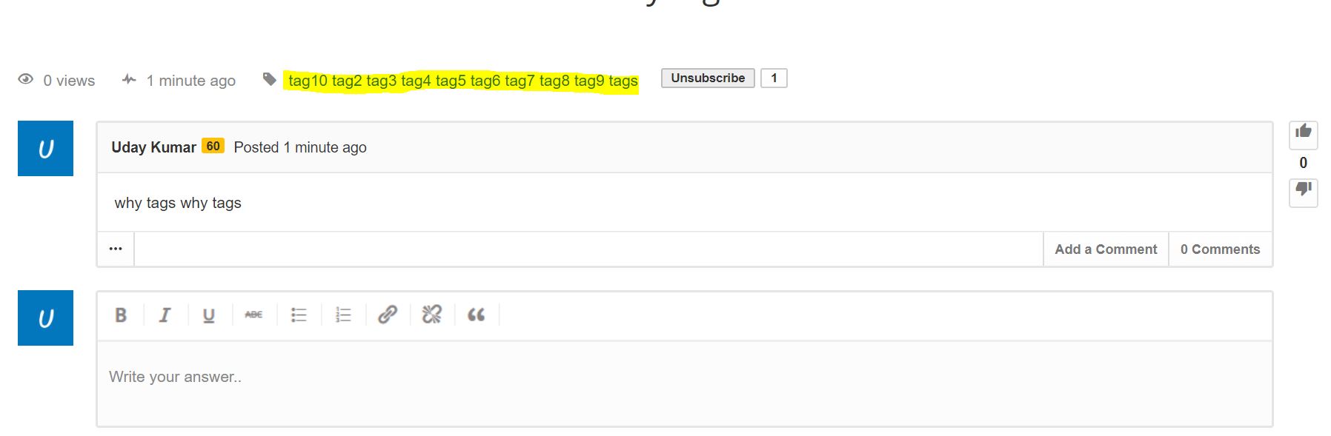The width and height of the screenshot is (1331, 436).
Task: Apply italic formatting in answer editor
Action: [165, 315]
